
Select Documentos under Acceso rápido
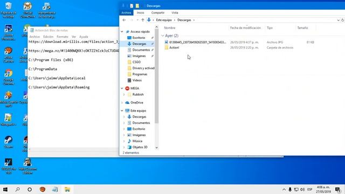[141, 50]
